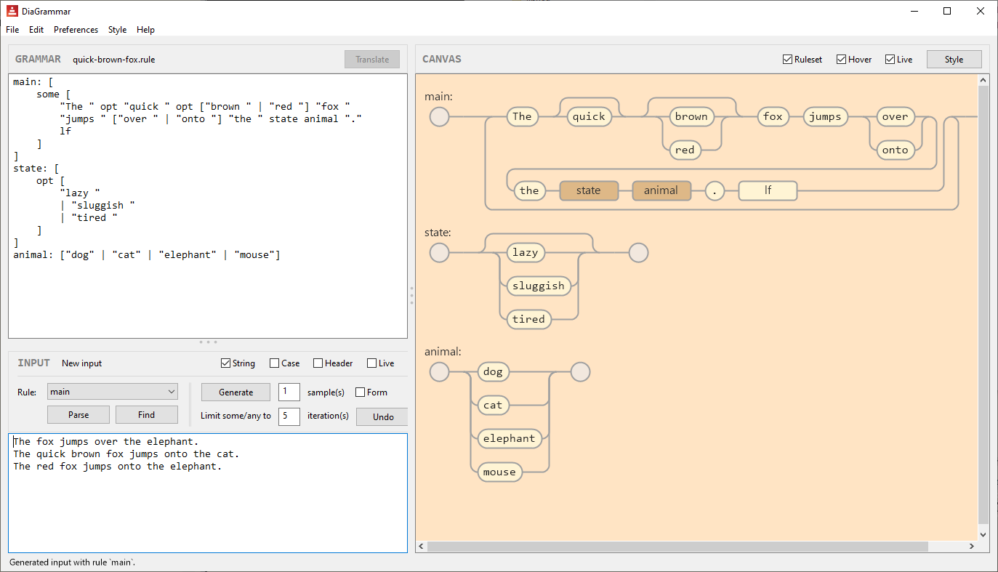Open the Rule dropdown showing 'main'
Image resolution: width=998 pixels, height=572 pixels.
click(x=112, y=391)
